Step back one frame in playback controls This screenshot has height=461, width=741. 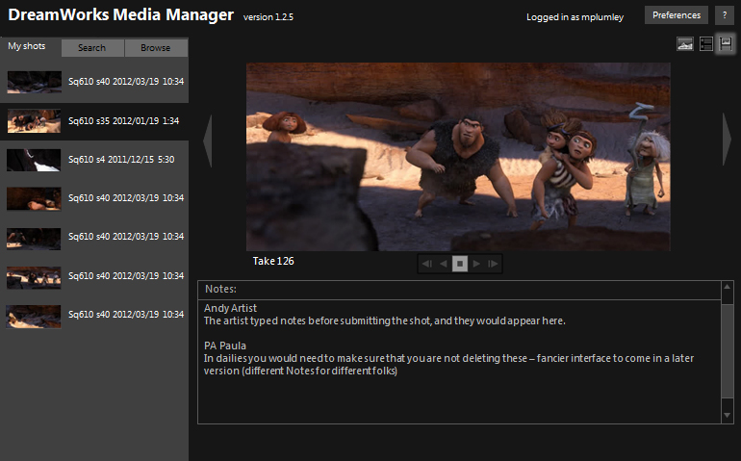click(x=426, y=264)
